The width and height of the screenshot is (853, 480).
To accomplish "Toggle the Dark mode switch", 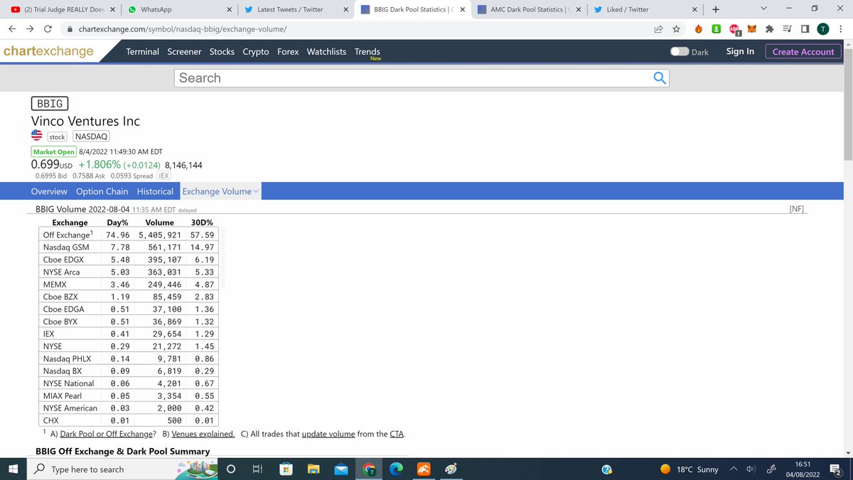I will [x=680, y=51].
